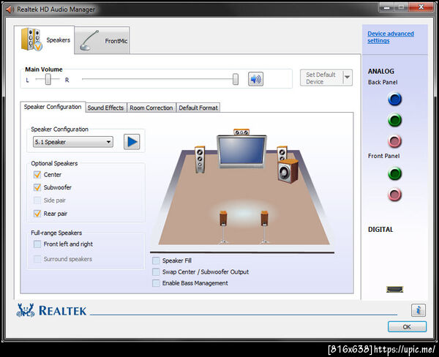Click the HDMI digital connector icon

tap(395, 289)
